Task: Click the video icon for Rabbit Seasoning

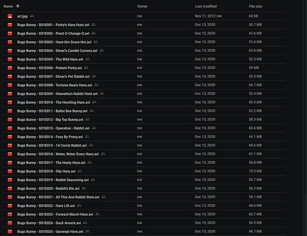Action: (10, 180)
